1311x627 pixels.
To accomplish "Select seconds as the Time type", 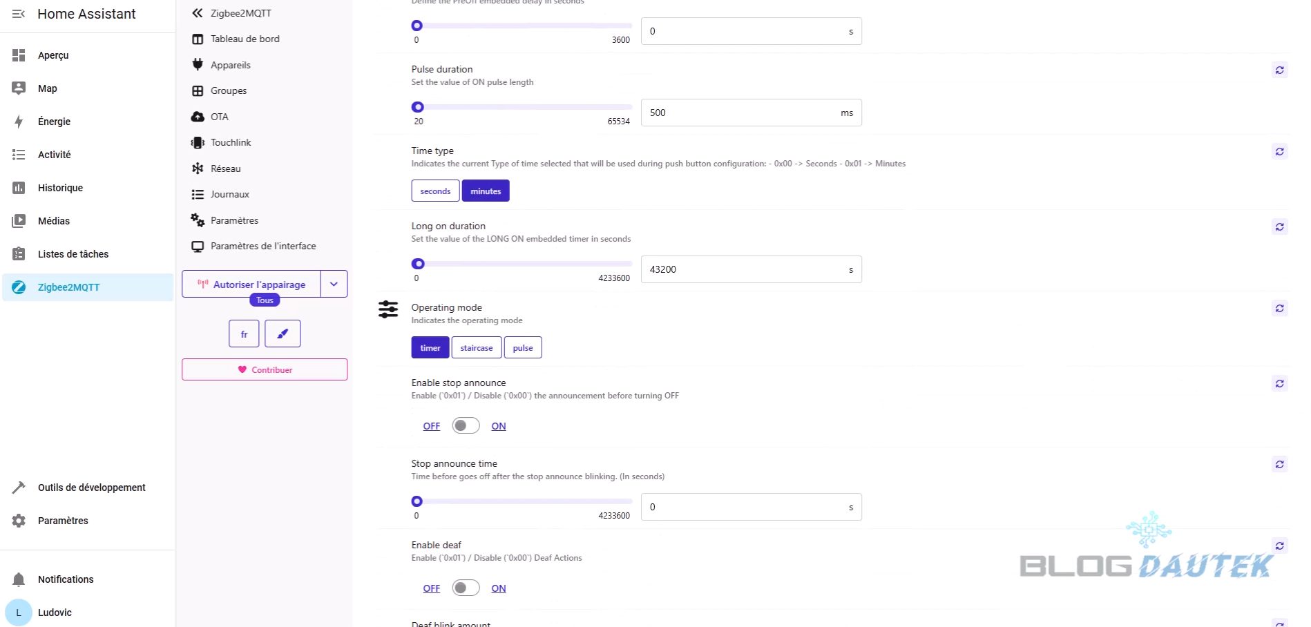I will pyautogui.click(x=435, y=191).
